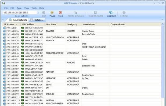Click the vertical scrollbar up arrow
Image resolution: width=166 pixels, height=106 pixels.
(x=163, y=24)
